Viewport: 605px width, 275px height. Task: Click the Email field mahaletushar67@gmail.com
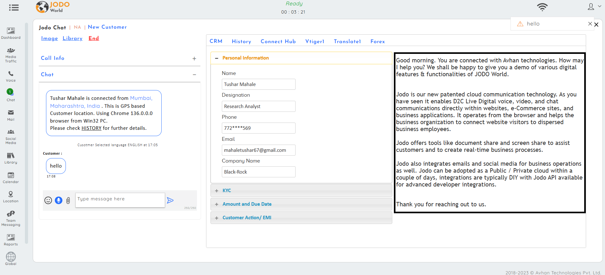258,150
